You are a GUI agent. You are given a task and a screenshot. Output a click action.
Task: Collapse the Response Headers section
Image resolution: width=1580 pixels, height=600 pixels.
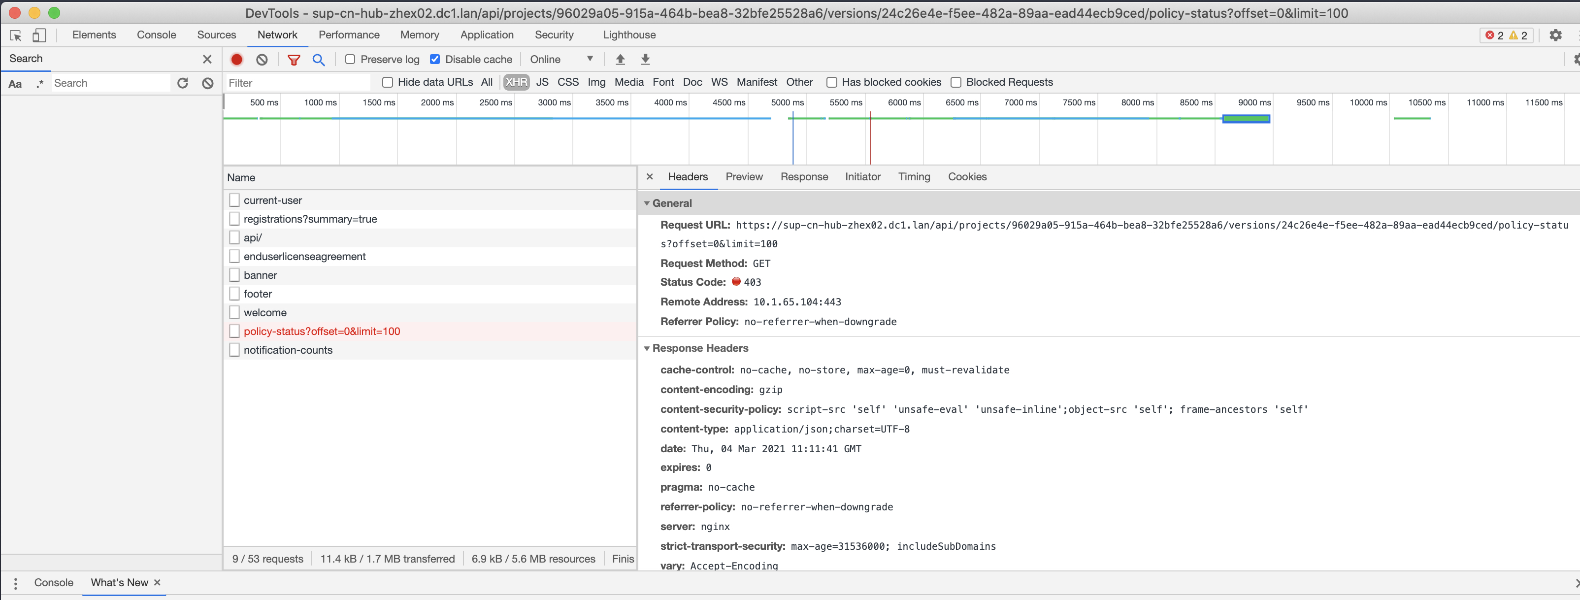click(647, 348)
